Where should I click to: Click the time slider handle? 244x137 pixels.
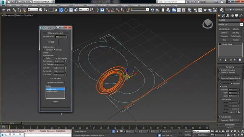[12, 123]
